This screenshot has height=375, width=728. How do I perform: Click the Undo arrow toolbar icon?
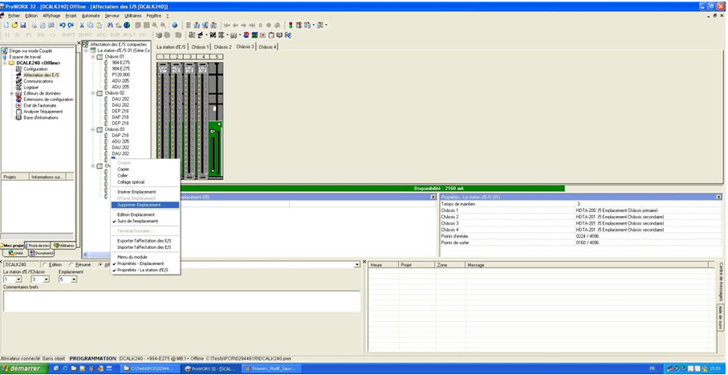[x=63, y=25]
